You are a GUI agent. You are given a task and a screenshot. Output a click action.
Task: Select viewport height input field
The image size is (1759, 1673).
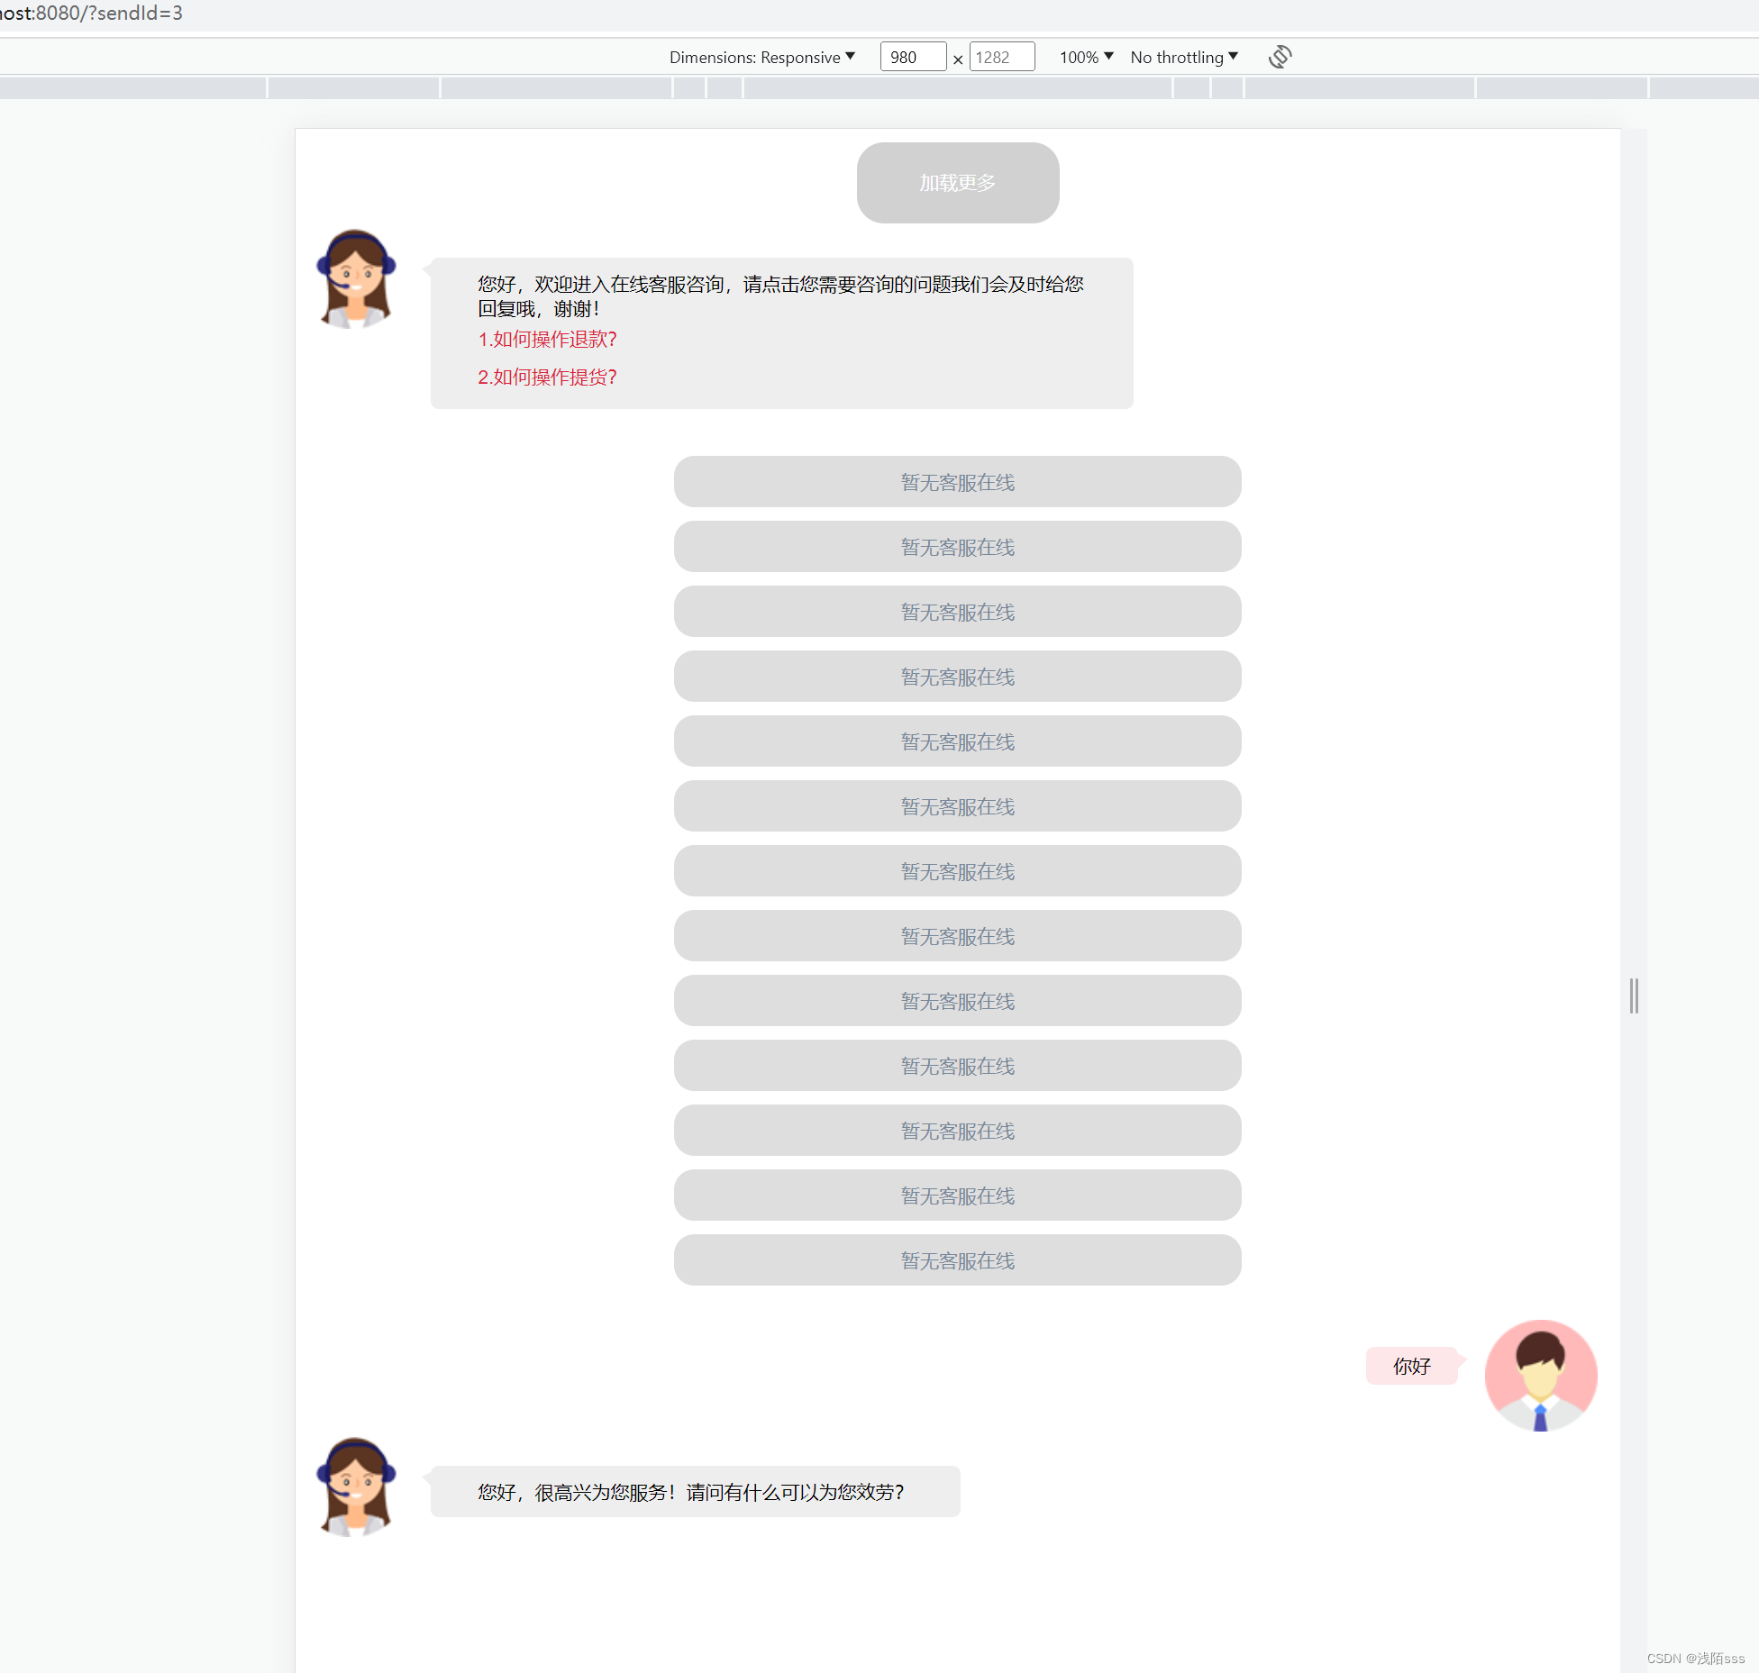click(x=1000, y=57)
